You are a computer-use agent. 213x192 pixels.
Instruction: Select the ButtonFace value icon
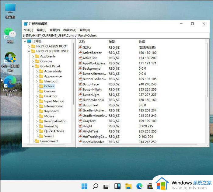click(x=80, y=84)
